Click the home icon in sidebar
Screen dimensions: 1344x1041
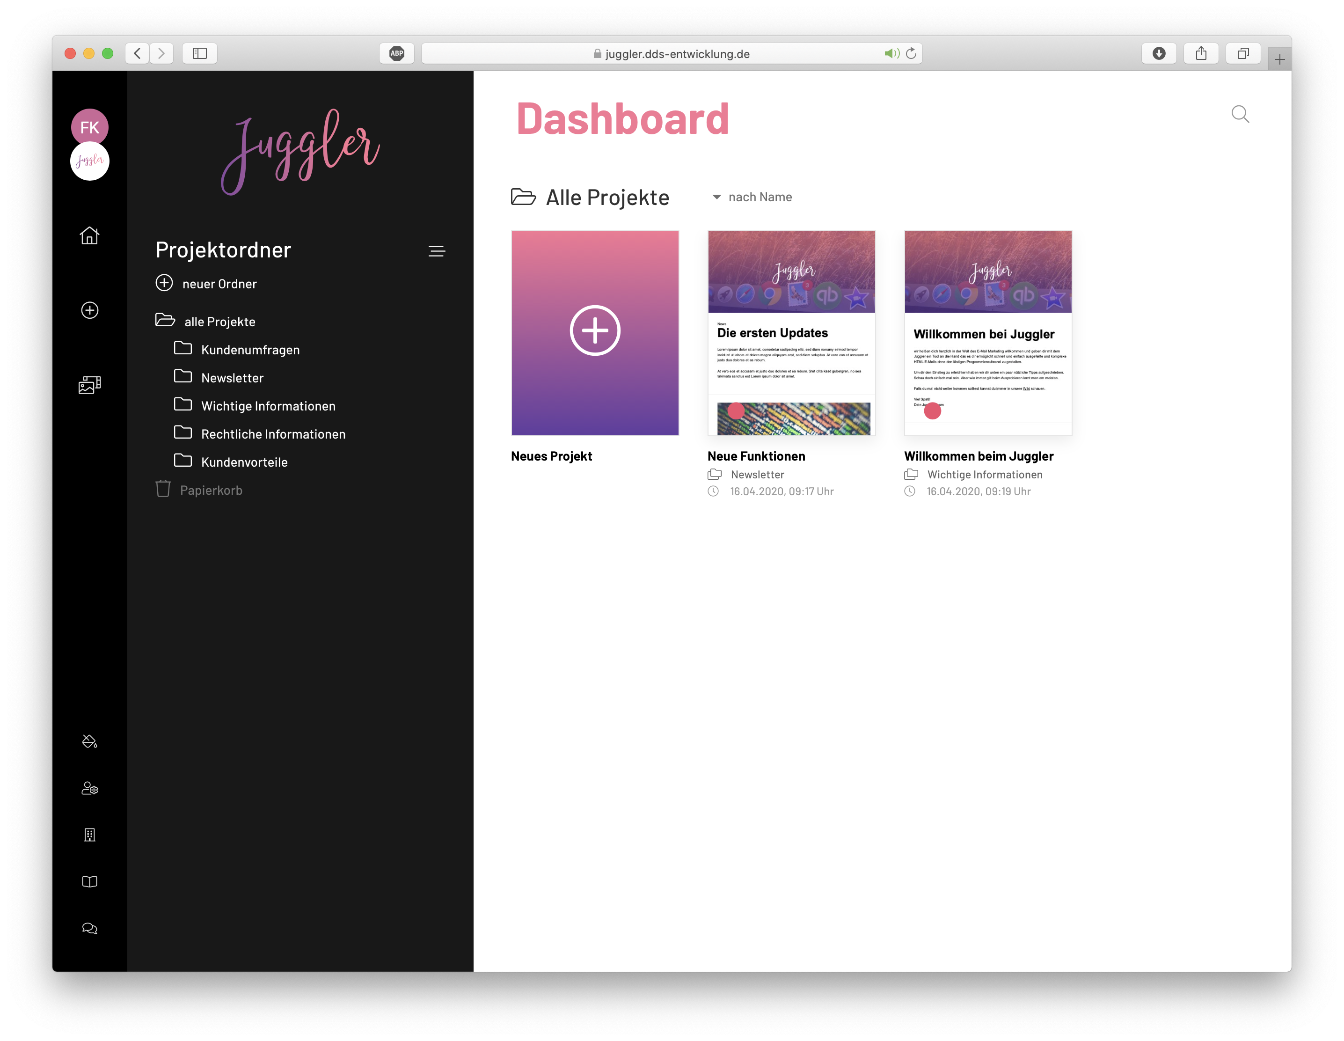tap(89, 235)
